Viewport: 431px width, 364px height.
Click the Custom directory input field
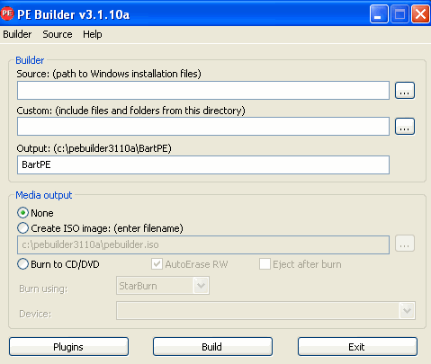pyautogui.click(x=203, y=126)
